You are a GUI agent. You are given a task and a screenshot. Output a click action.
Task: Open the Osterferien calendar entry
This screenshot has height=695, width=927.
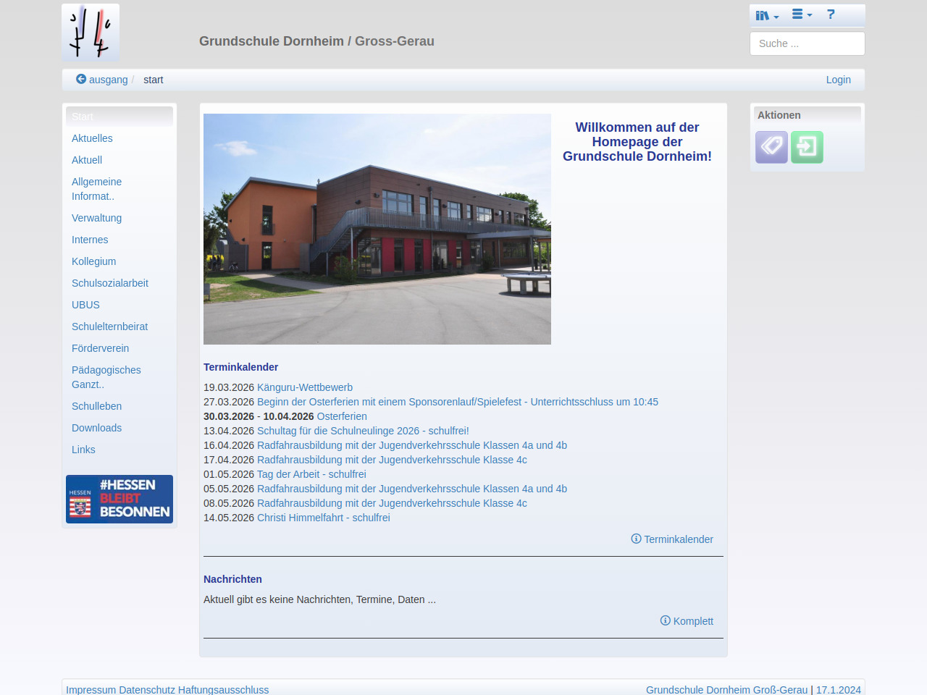click(x=341, y=416)
